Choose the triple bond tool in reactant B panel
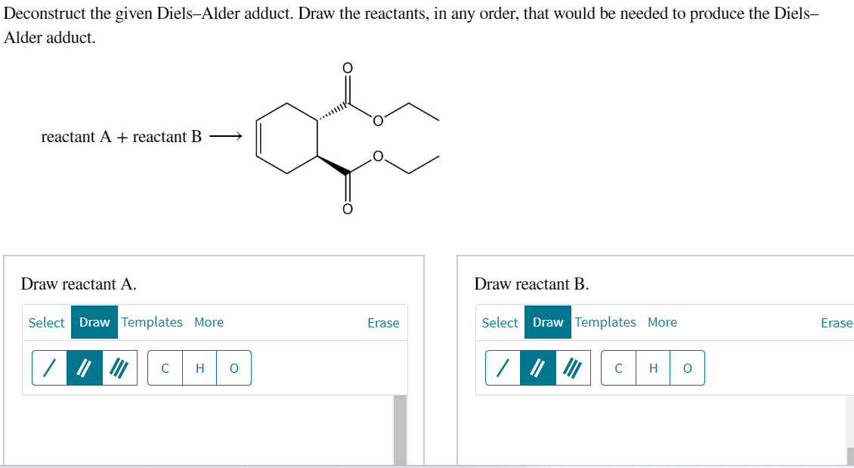The width and height of the screenshot is (854, 468). click(x=569, y=367)
